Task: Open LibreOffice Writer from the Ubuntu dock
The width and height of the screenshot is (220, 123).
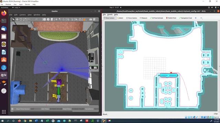Action: 4,52
